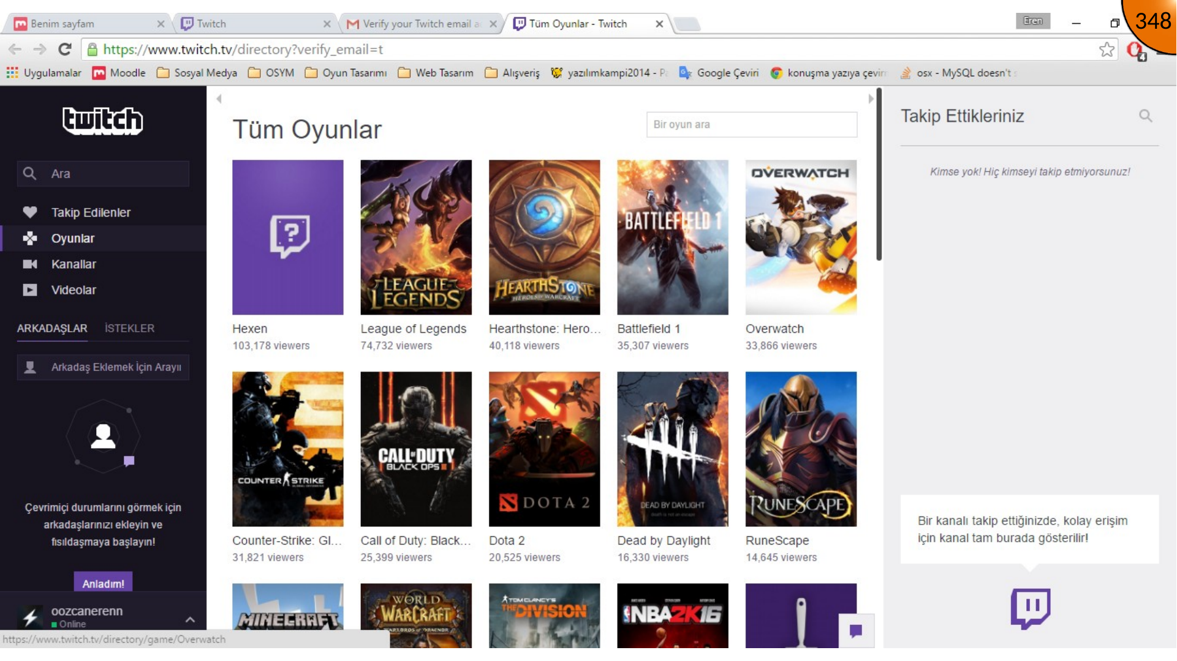Viewport: 1177px width, 661px height.
Task: Open Videolar menu item
Action: tap(103, 289)
